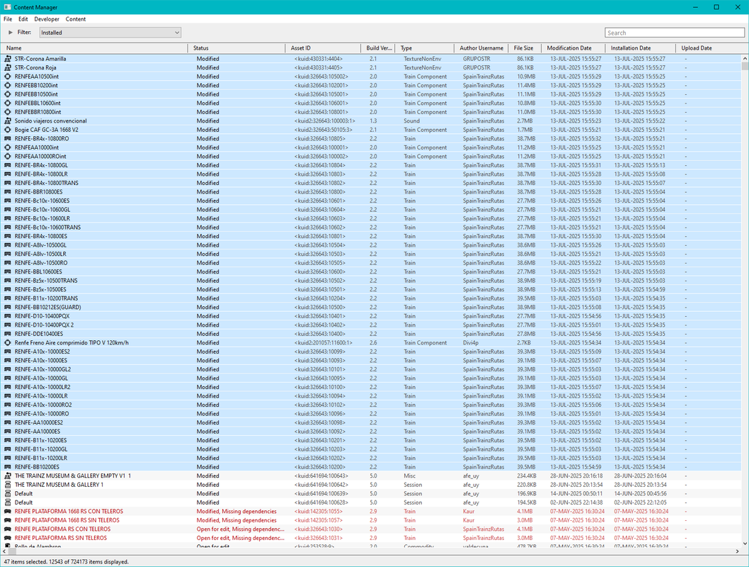Click the horizontal scrollbar right arrow
This screenshot has height=567, width=749.
[x=737, y=551]
